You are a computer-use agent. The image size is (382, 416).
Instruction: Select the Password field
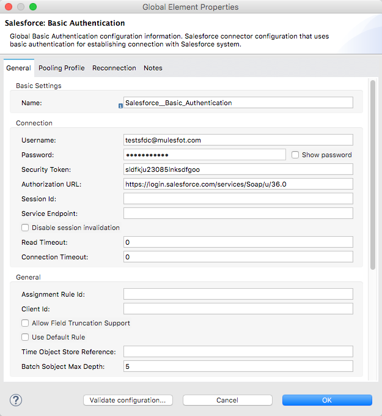point(204,155)
